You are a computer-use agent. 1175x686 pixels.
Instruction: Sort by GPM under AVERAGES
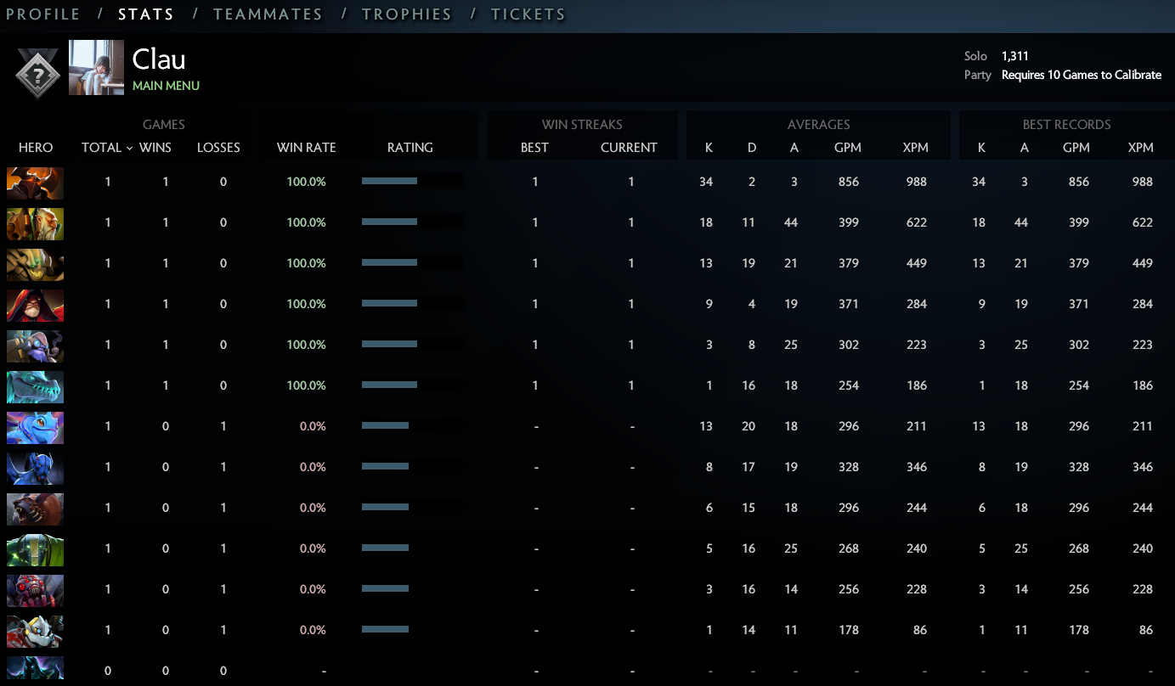pos(847,148)
